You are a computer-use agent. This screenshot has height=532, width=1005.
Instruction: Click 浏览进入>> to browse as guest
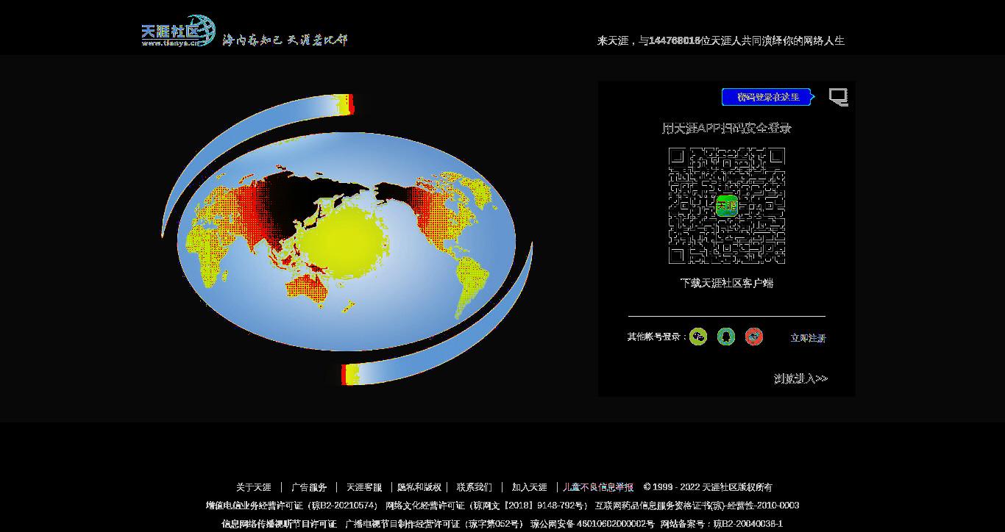click(800, 378)
